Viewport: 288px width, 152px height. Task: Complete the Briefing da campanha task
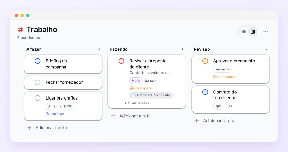click(38, 61)
